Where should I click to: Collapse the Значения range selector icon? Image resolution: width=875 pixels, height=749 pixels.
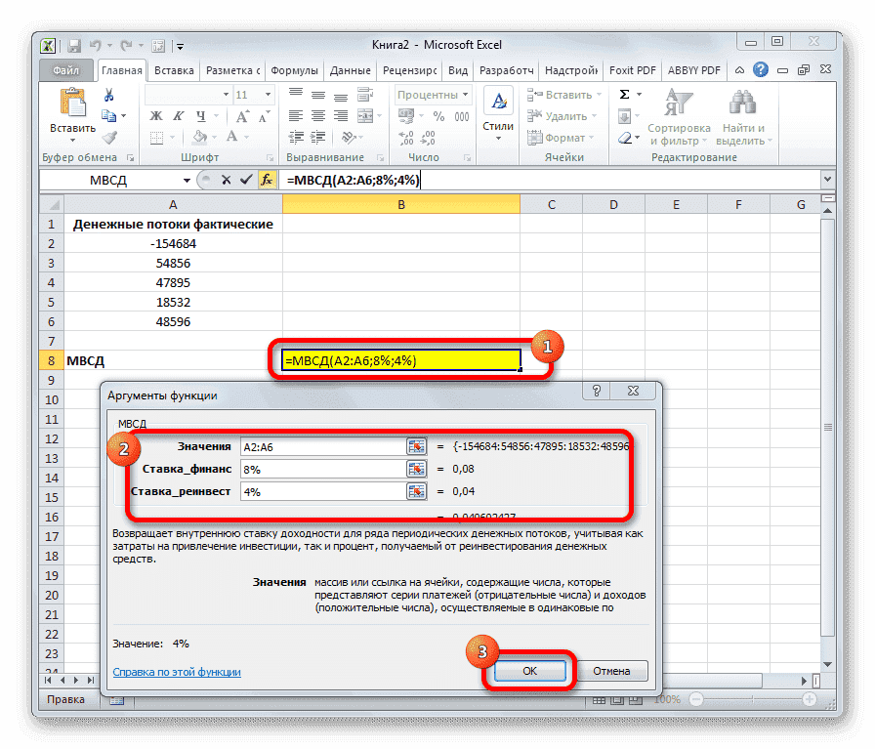(418, 445)
